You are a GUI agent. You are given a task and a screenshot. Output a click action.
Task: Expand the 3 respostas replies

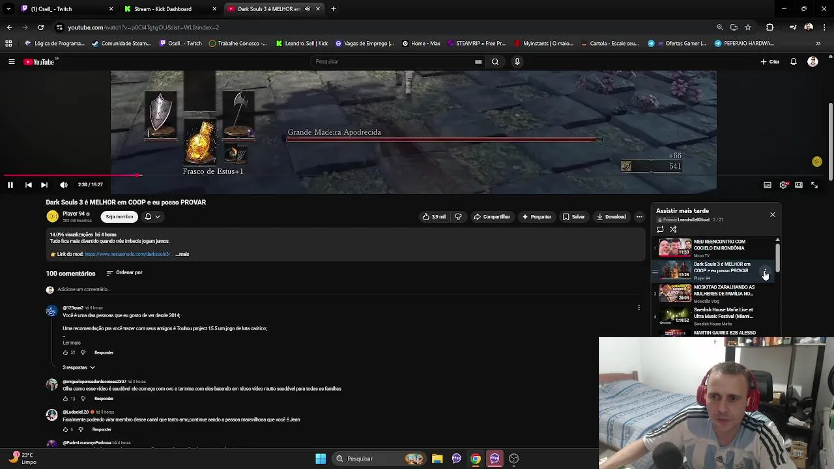[x=79, y=367]
